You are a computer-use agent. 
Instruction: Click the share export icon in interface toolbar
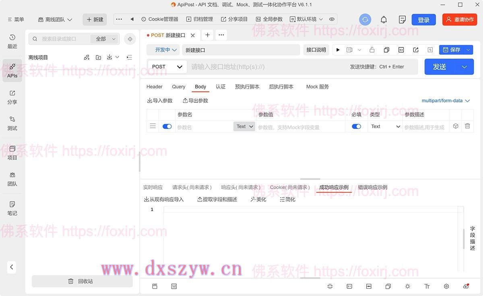coord(416,50)
